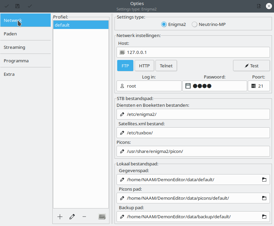The width and height of the screenshot is (274, 226).
Task: Click the remove profile minus icon
Action: tap(84, 217)
